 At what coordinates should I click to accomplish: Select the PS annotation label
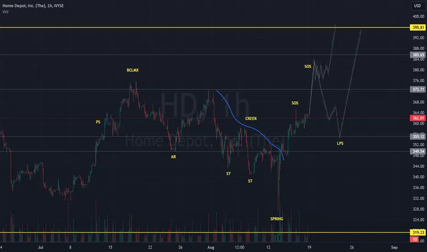(x=98, y=122)
